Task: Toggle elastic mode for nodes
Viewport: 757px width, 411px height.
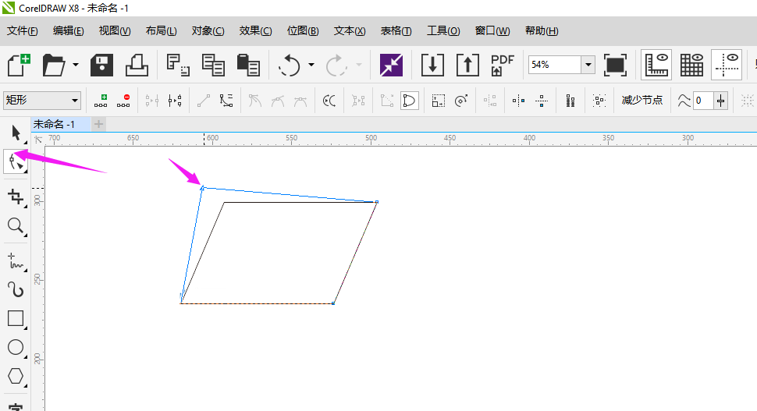Action: pyautogui.click(x=570, y=101)
